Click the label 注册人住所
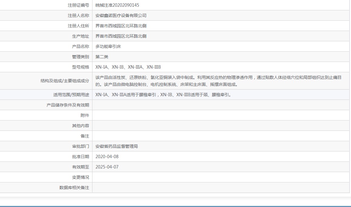This screenshot has height=207, width=351. point(78,26)
